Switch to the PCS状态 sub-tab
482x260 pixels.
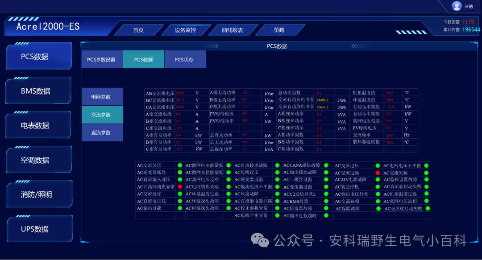pyautogui.click(x=185, y=59)
